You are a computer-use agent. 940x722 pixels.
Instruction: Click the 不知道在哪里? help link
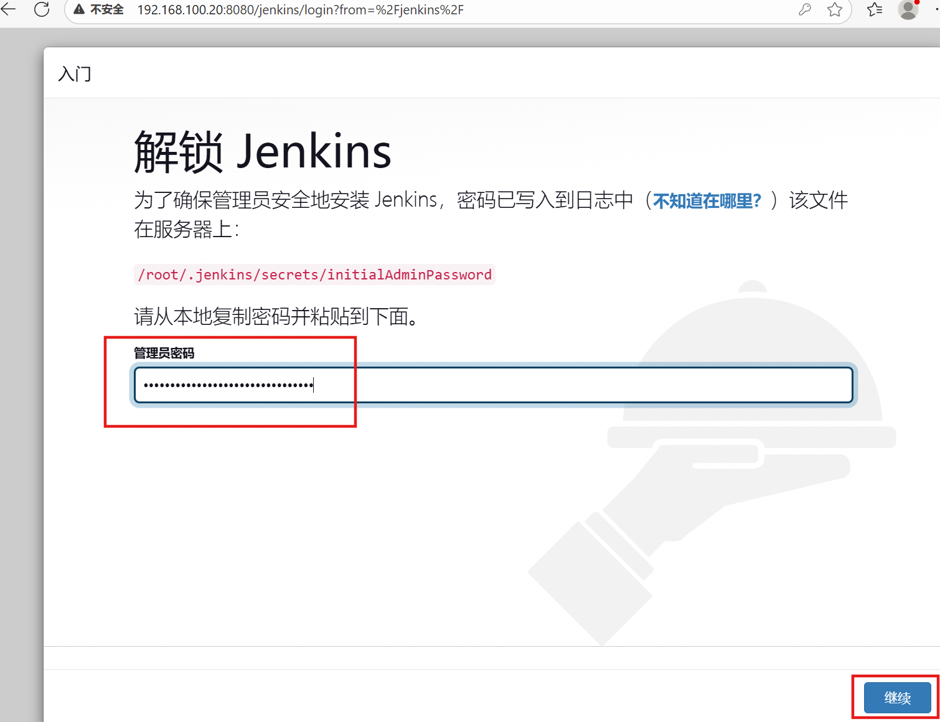(707, 201)
